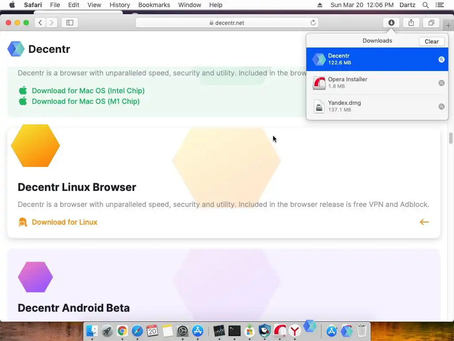Open the Opera Installer icon in the Dock

tap(280, 331)
